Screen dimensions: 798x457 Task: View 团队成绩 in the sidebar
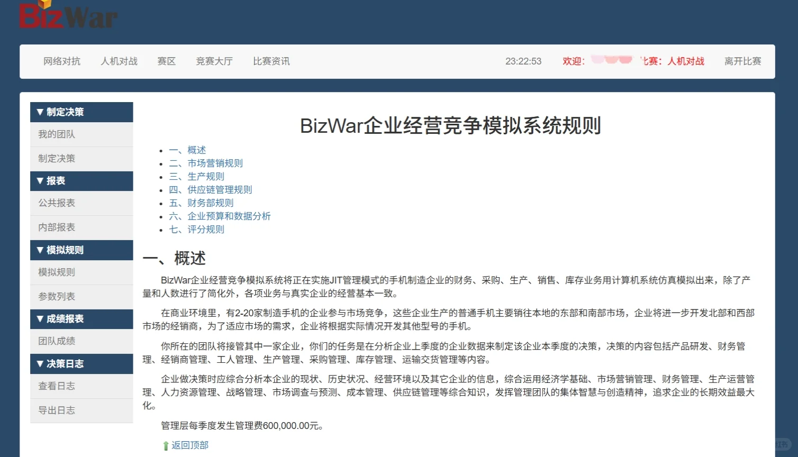click(x=81, y=341)
